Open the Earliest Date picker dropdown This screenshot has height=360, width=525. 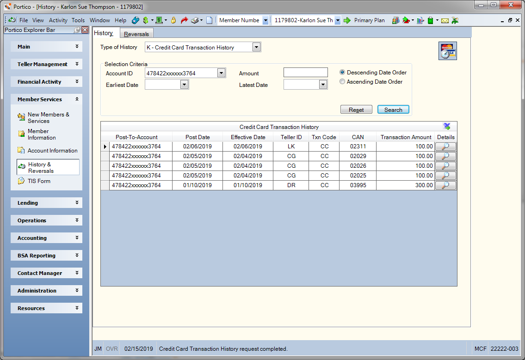point(185,85)
